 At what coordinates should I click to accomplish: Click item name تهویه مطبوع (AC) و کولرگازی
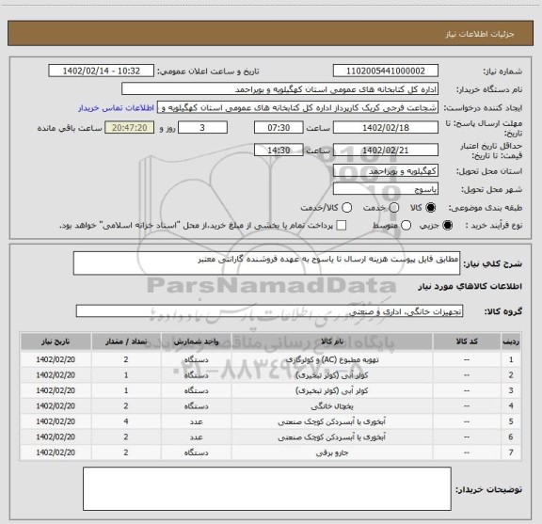[332, 359]
